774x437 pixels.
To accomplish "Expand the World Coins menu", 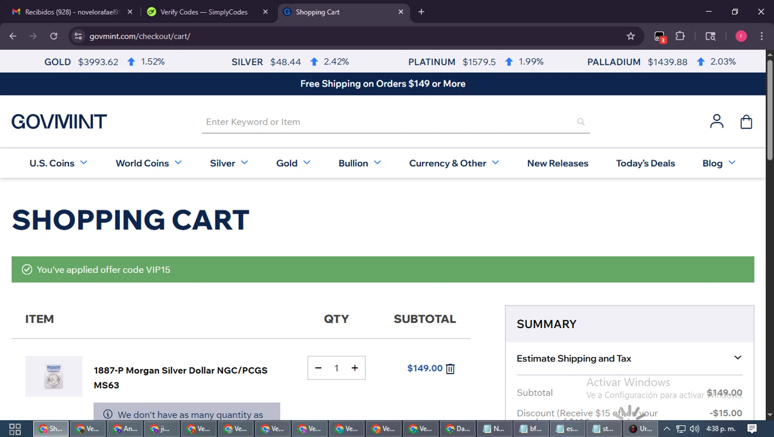I will click(149, 163).
